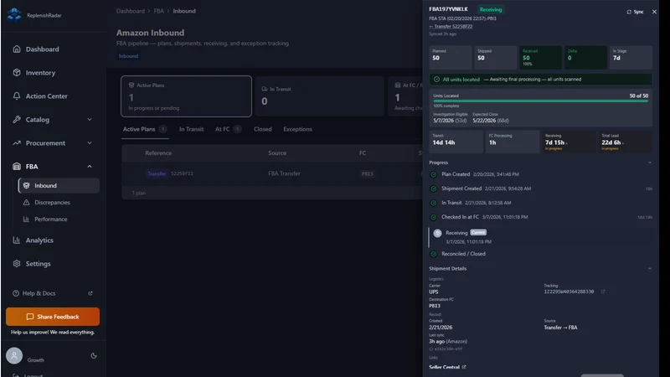Click the Settings gear icon
Viewport: 670px width, 377px height.
pos(17,264)
